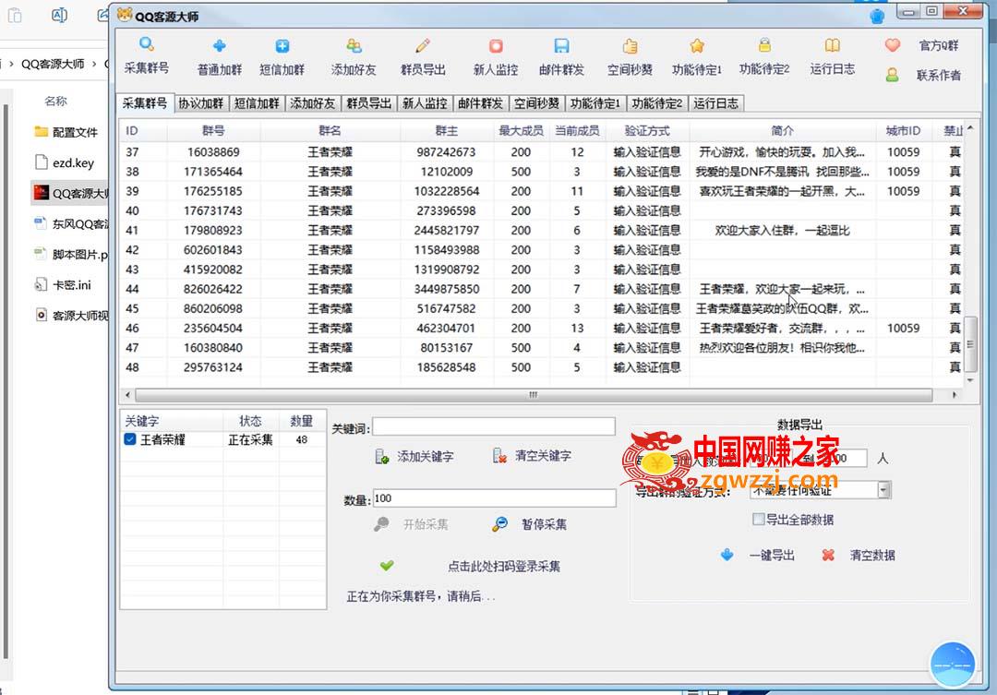997x695 pixels.
Task: Focus the 关键词 input field
Action: pos(494,426)
